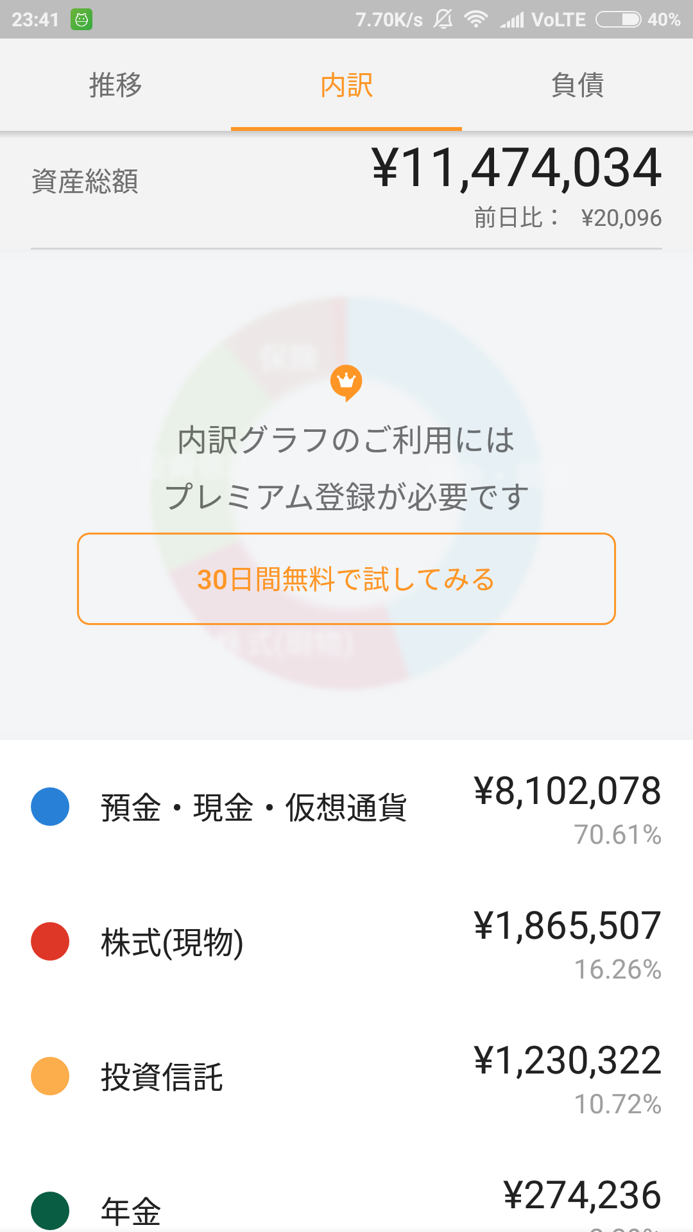
Task: Tap the blue 預金・現金・仮想通貨 color dot
Action: pyautogui.click(x=50, y=807)
